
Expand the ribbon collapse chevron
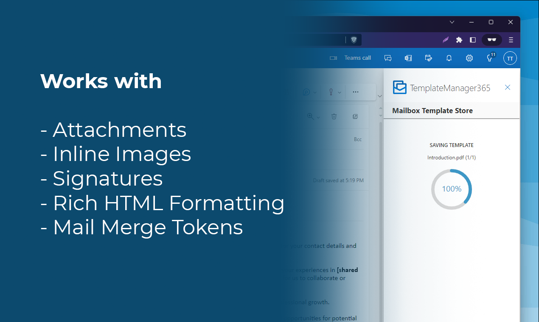[380, 97]
